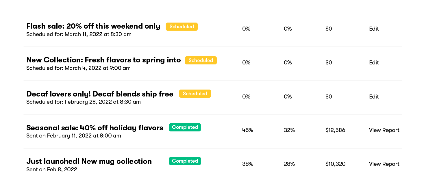Click the $10,320 revenue value

coord(335,164)
